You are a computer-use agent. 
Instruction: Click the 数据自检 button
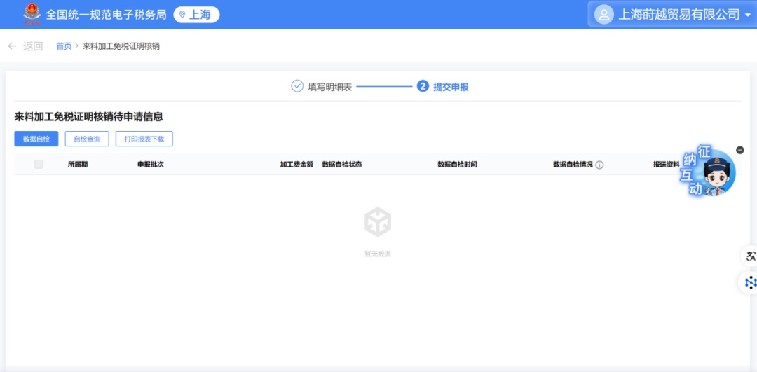tap(36, 139)
